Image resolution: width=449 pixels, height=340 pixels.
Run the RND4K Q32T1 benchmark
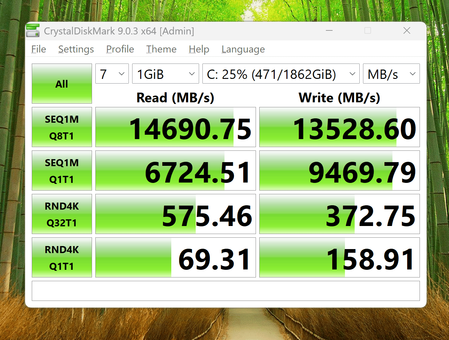click(62, 214)
